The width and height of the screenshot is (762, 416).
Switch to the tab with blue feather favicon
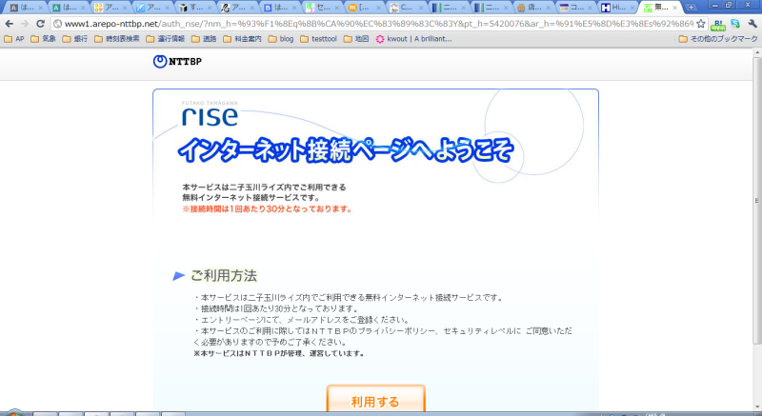(x=151, y=8)
